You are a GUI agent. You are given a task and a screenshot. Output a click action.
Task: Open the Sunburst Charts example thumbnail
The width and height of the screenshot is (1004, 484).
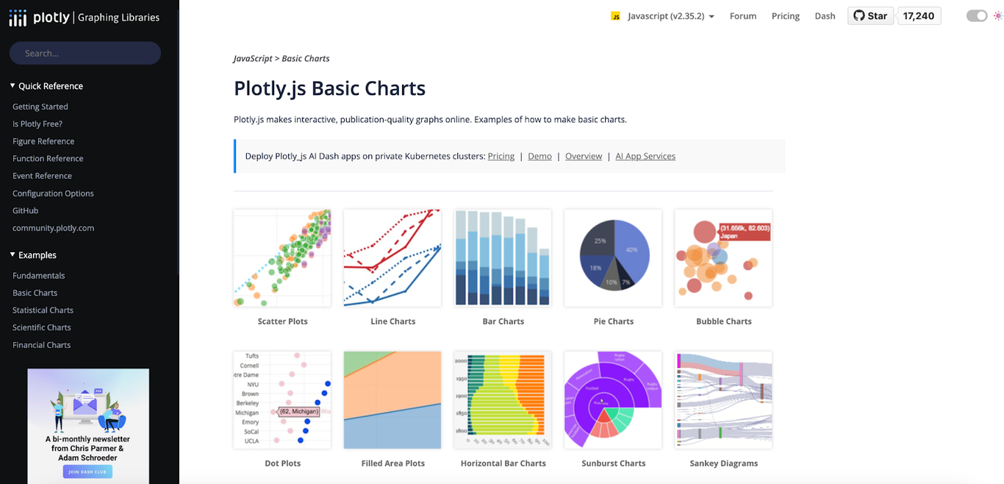pyautogui.click(x=613, y=399)
